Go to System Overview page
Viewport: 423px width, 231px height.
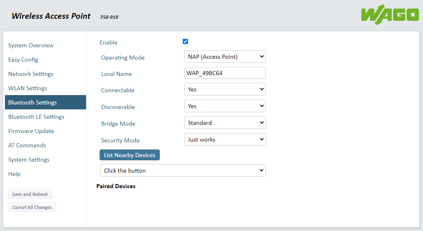click(31, 45)
